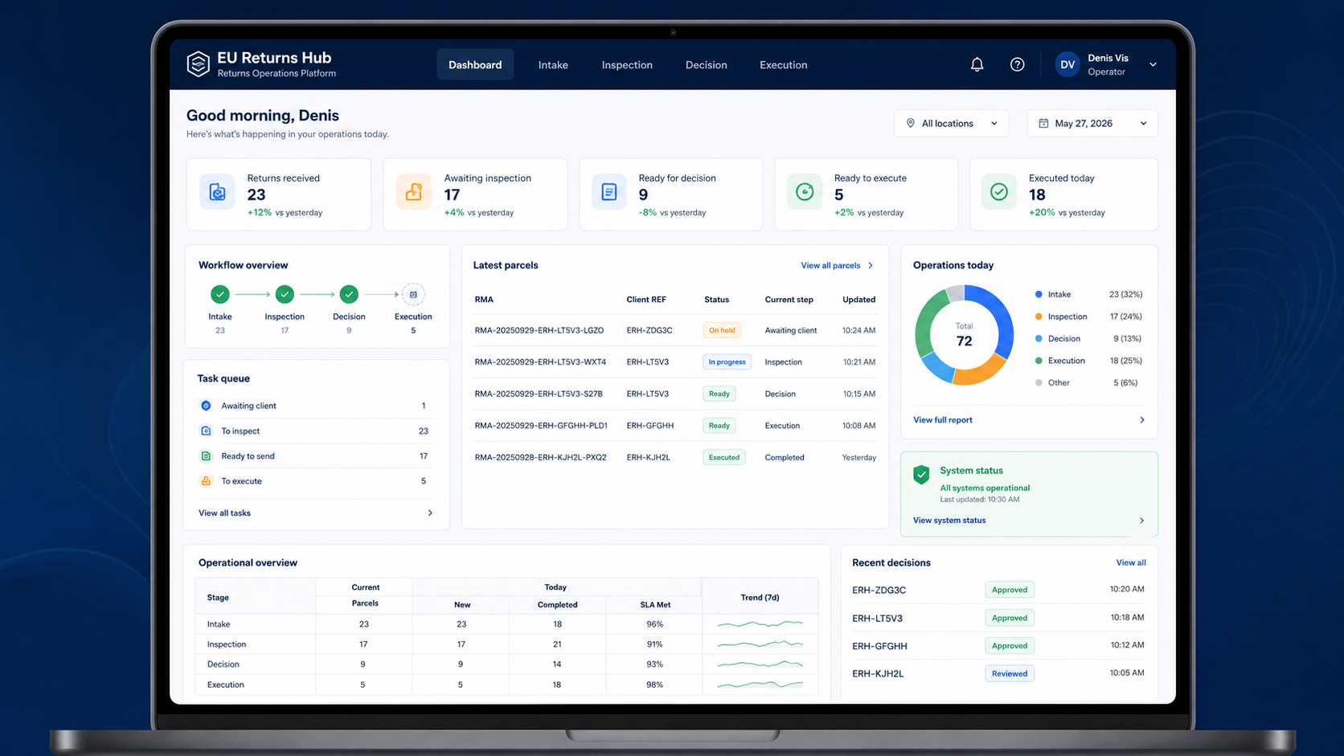Switch to the Decision tab
The height and width of the screenshot is (756, 1344).
(x=706, y=64)
